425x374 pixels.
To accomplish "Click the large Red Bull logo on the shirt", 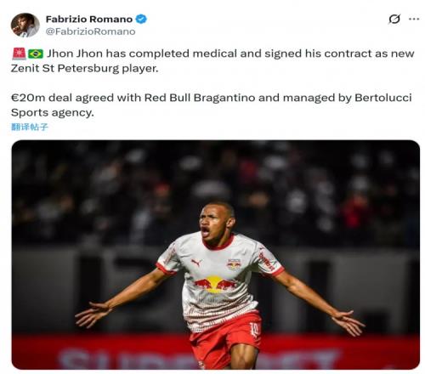I will pos(215,284).
